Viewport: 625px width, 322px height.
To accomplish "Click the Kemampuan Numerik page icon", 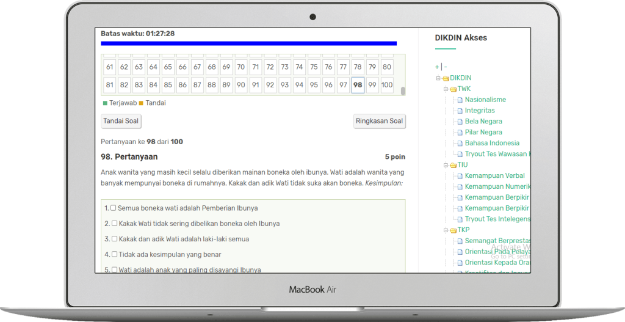I will (x=460, y=187).
